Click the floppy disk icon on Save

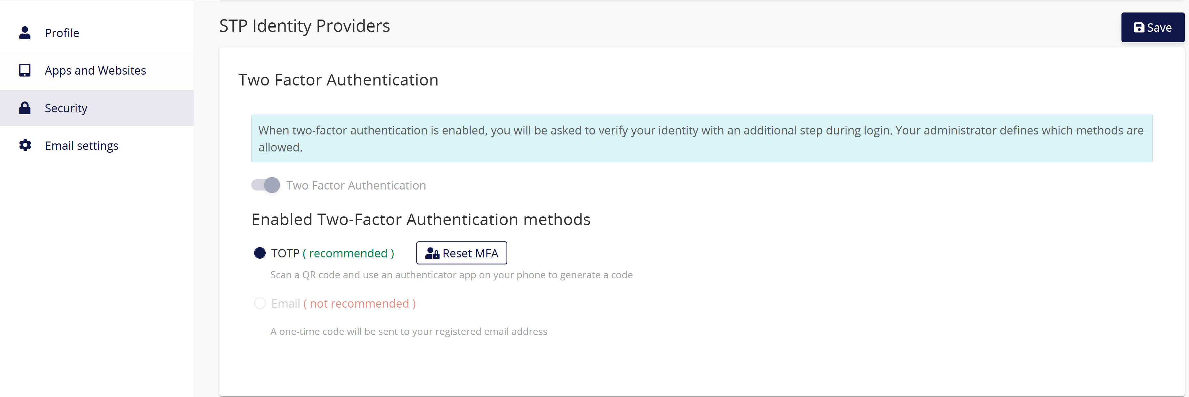point(1139,28)
